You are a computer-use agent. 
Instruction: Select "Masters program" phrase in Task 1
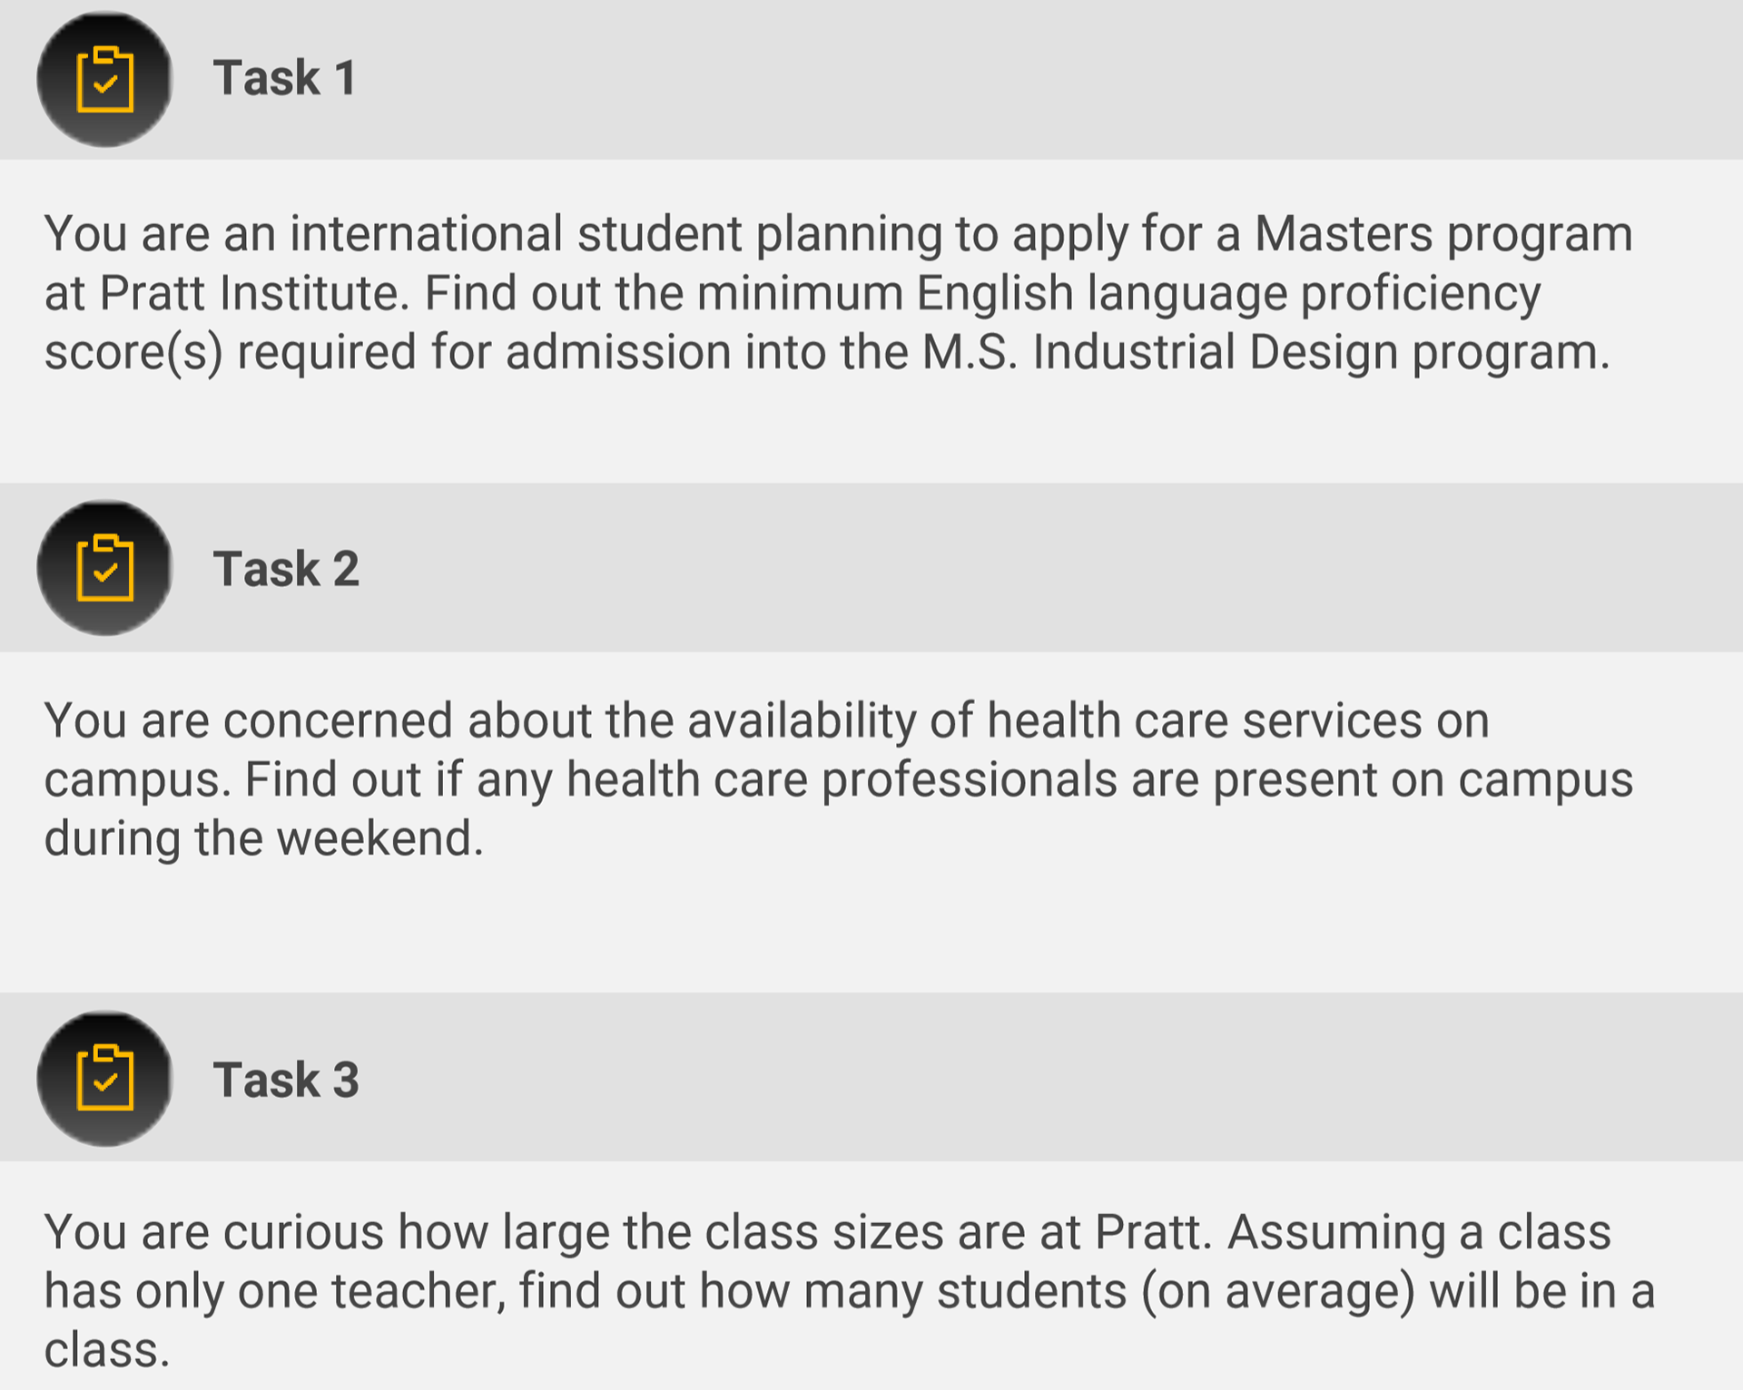[x=1443, y=234]
